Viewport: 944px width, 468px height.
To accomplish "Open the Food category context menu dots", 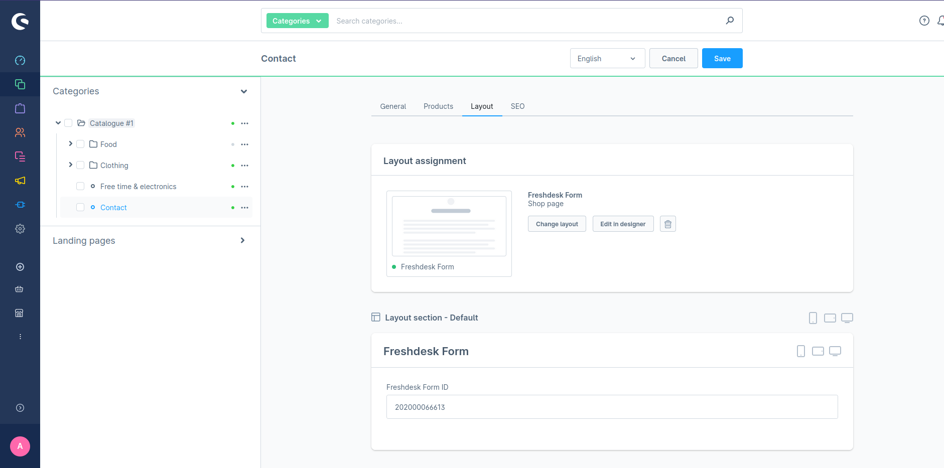I will (x=244, y=144).
